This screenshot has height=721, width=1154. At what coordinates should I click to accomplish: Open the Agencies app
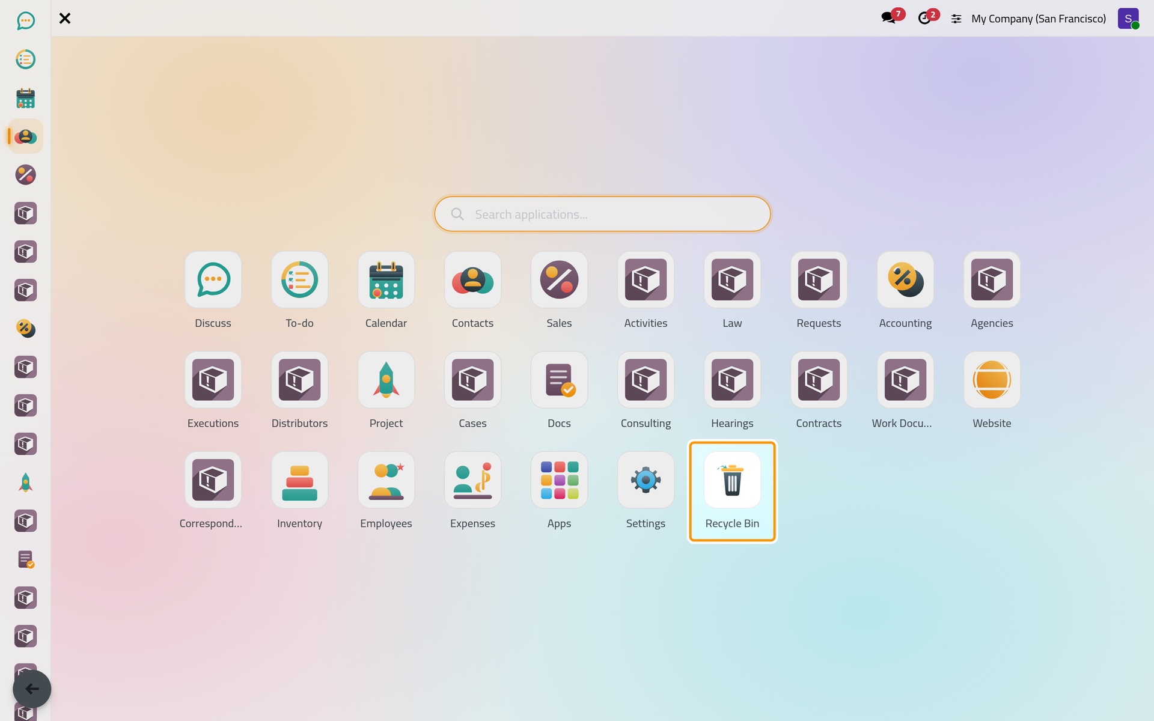tap(992, 280)
